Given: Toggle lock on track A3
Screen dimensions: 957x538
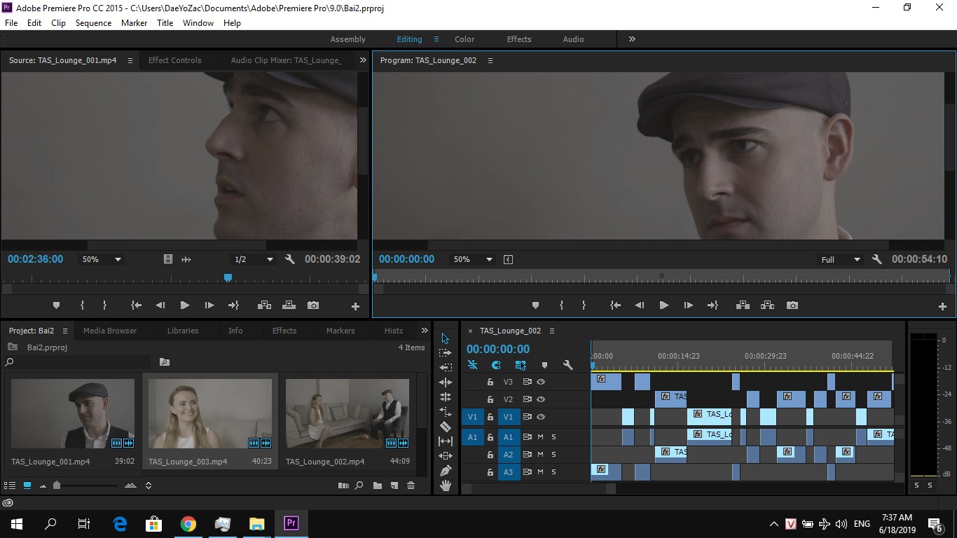Looking at the screenshot, I should (x=490, y=472).
